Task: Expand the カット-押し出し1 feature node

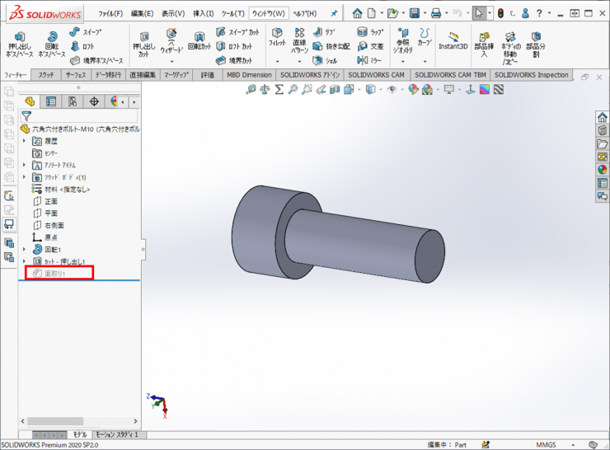Action: click(x=25, y=260)
